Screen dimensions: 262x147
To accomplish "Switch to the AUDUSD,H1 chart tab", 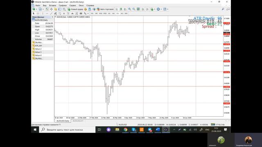I will point(78,121).
